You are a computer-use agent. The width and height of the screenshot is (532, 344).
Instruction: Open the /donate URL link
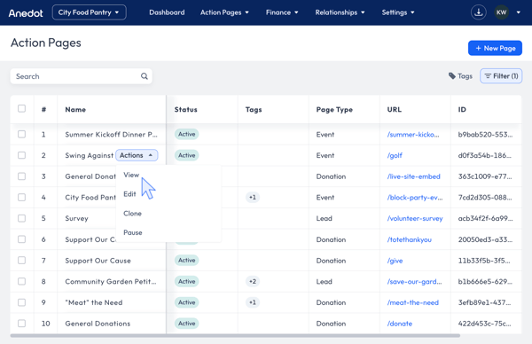pos(400,324)
